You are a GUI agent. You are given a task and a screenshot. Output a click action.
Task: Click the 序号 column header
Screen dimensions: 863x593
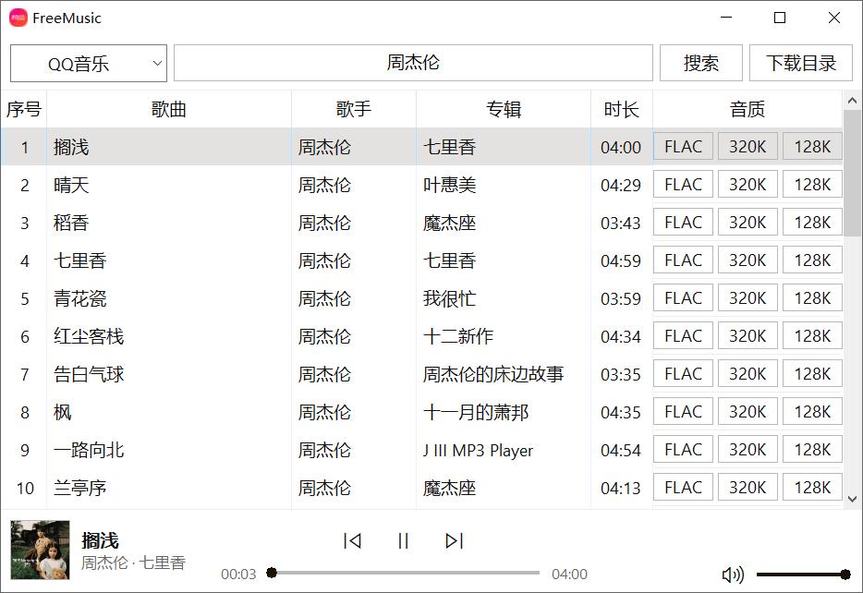click(x=24, y=109)
